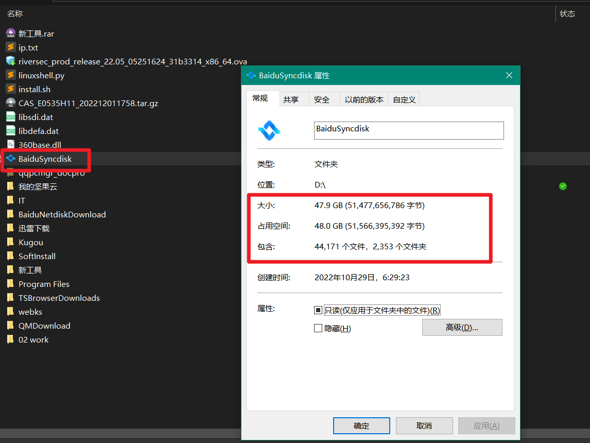Click BaiduSyncdisk folder icon in file list
The height and width of the screenshot is (443, 590).
coord(10,159)
